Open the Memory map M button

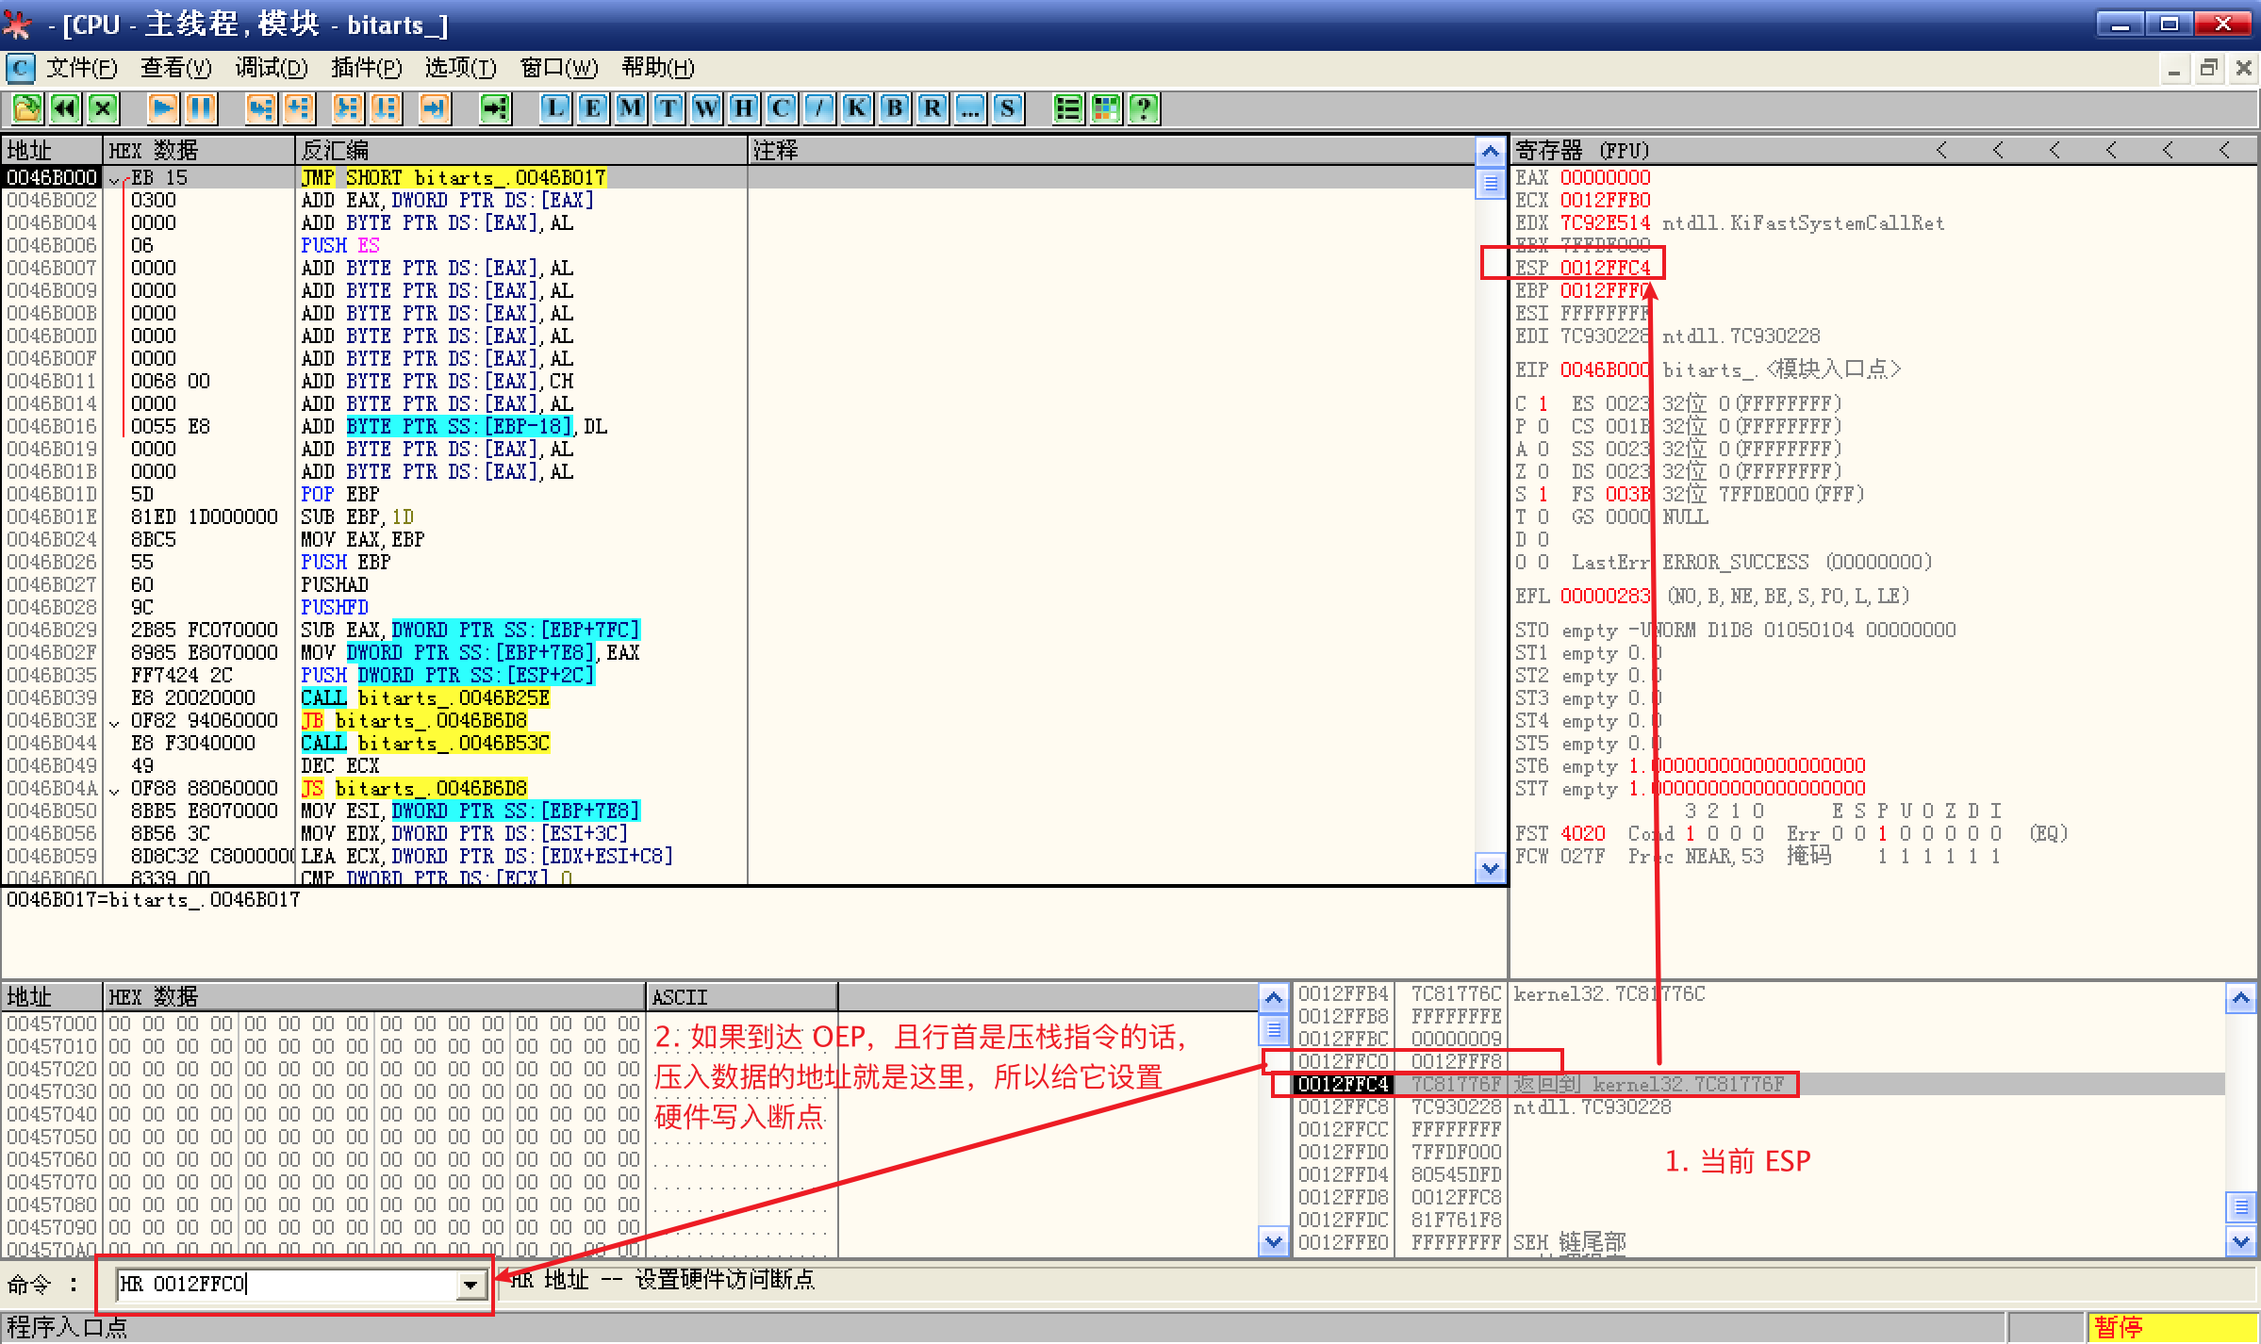(630, 108)
